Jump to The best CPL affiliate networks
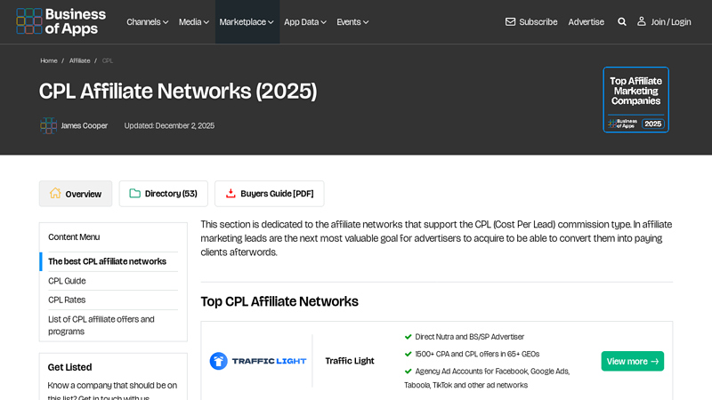Image resolution: width=712 pixels, height=400 pixels. 107,261
